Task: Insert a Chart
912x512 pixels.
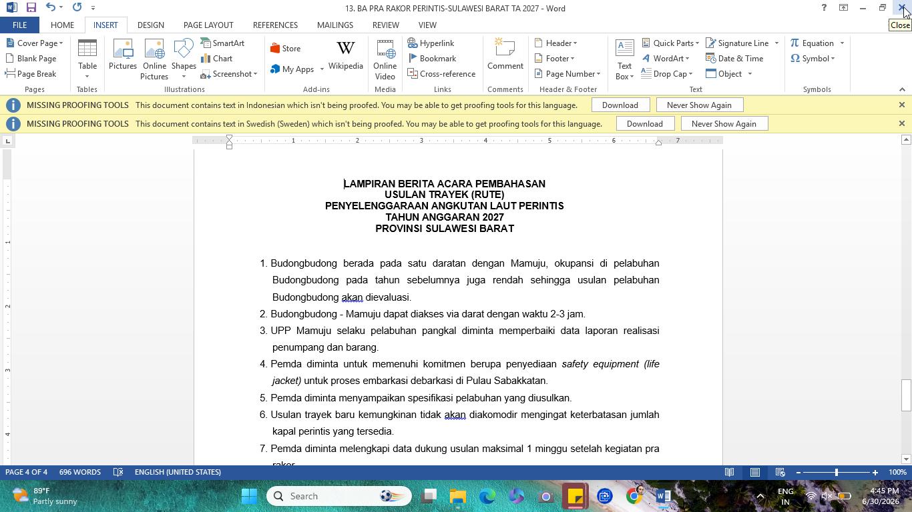Action: (x=217, y=58)
